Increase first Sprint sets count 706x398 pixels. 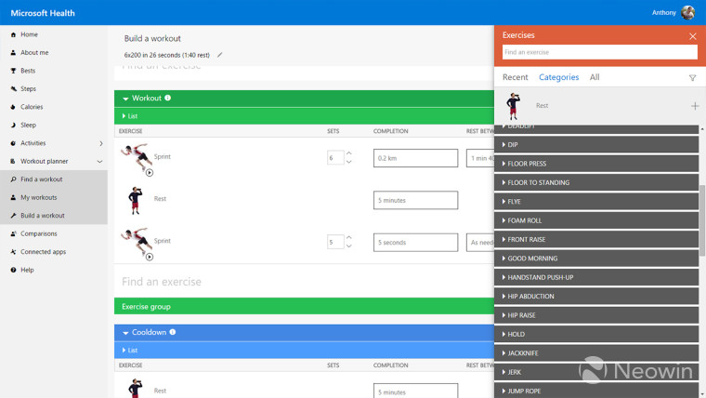349,153
